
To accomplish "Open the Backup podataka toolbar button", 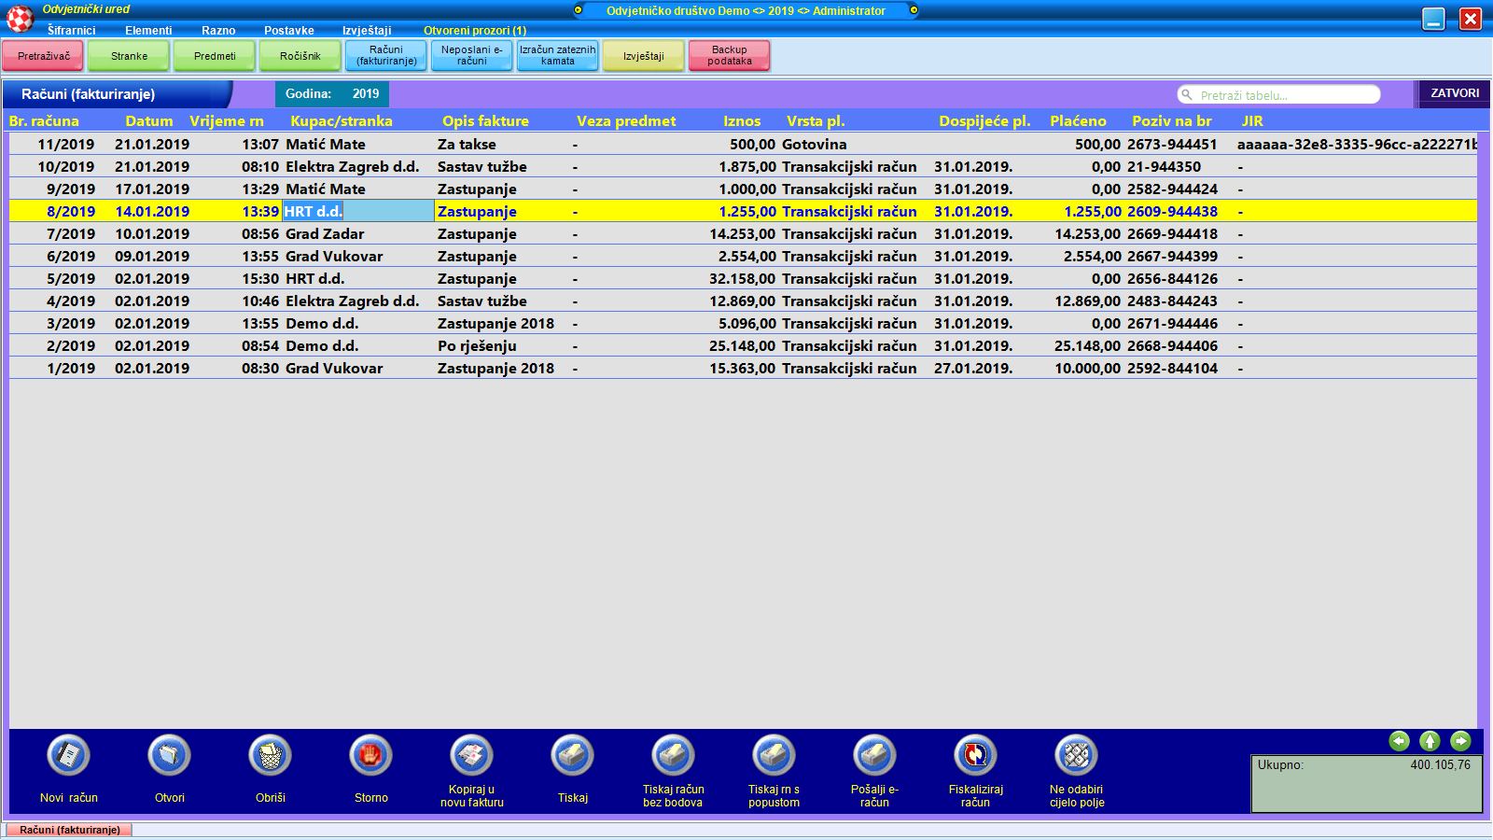I will coord(729,56).
